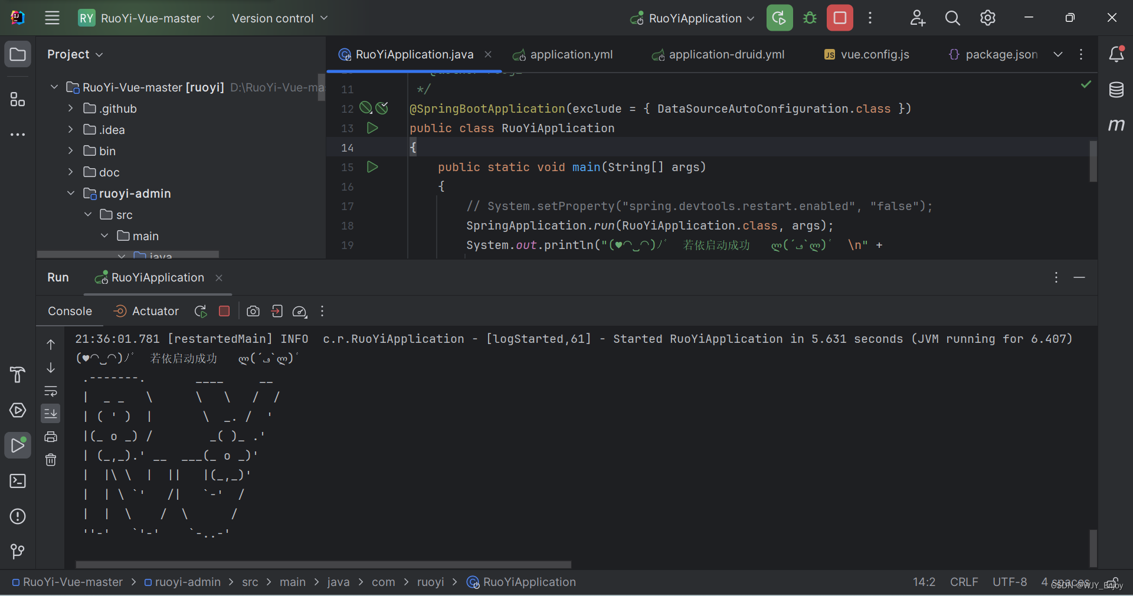Image resolution: width=1133 pixels, height=596 pixels.
Task: Click the 14:2 caret position indicator
Action: (x=924, y=582)
